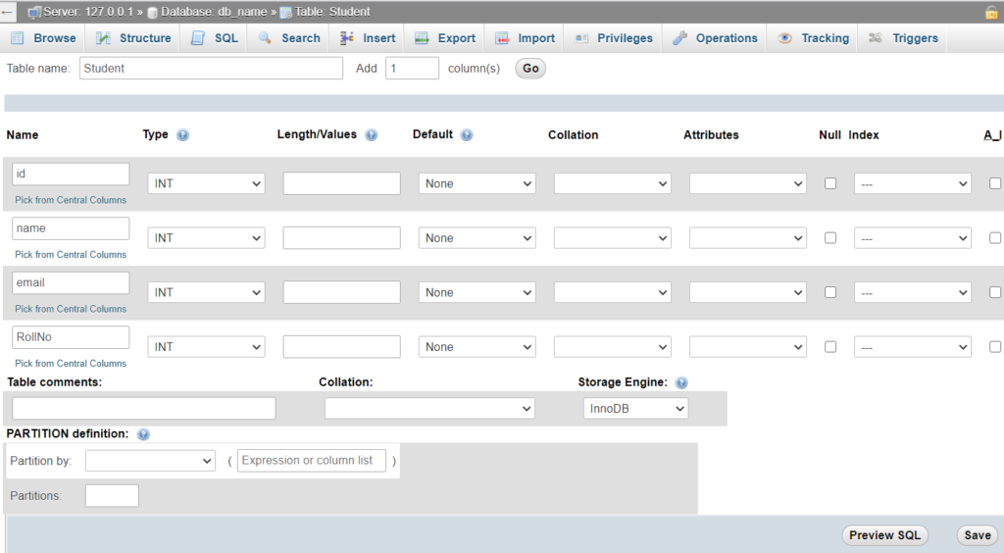1004x553 pixels.
Task: Tick auto-increment checkbox for name row
Action: pyautogui.click(x=995, y=238)
